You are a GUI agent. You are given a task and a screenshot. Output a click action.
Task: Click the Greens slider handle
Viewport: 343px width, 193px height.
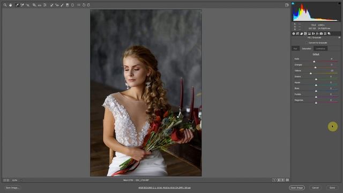click(316, 79)
